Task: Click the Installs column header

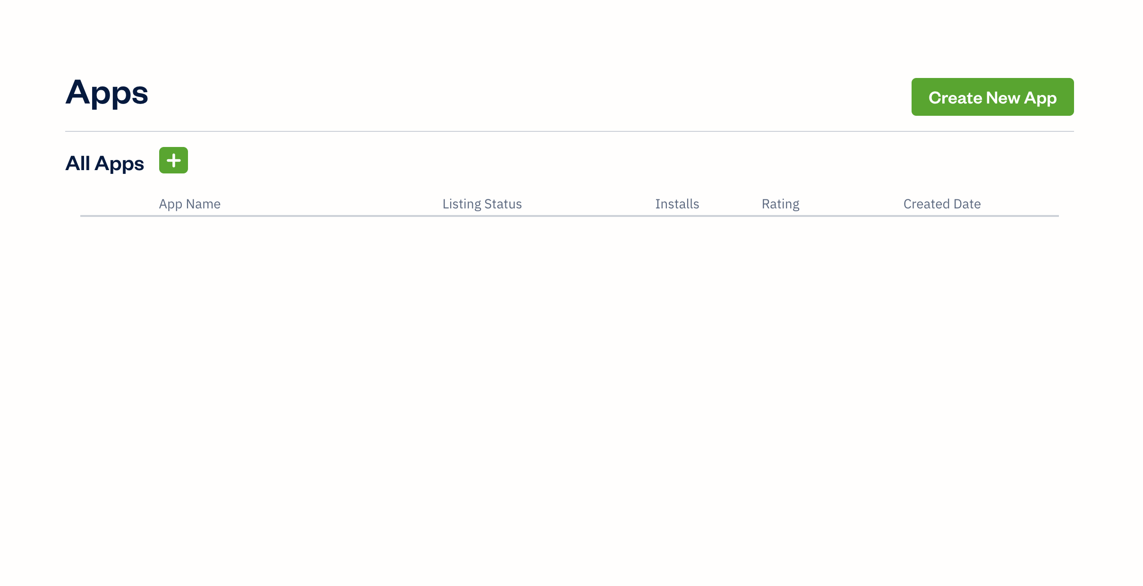Action: 677,204
